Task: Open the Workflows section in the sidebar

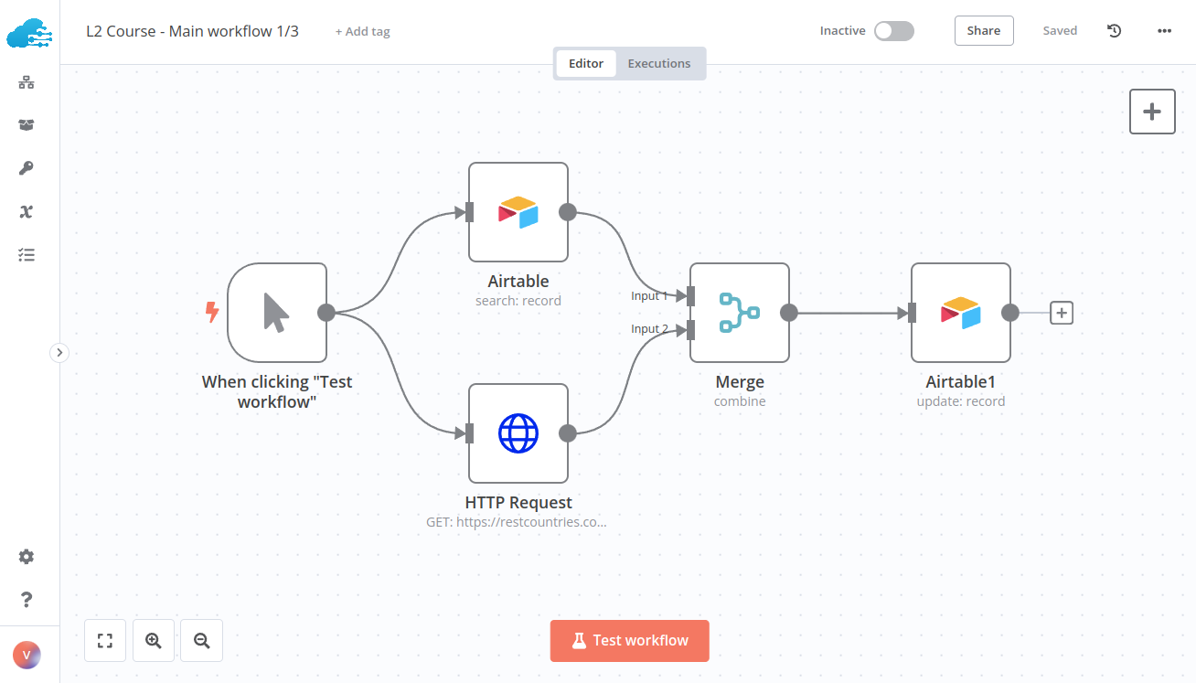Action: click(27, 81)
